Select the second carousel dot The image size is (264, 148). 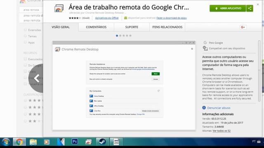[x=120, y=36]
